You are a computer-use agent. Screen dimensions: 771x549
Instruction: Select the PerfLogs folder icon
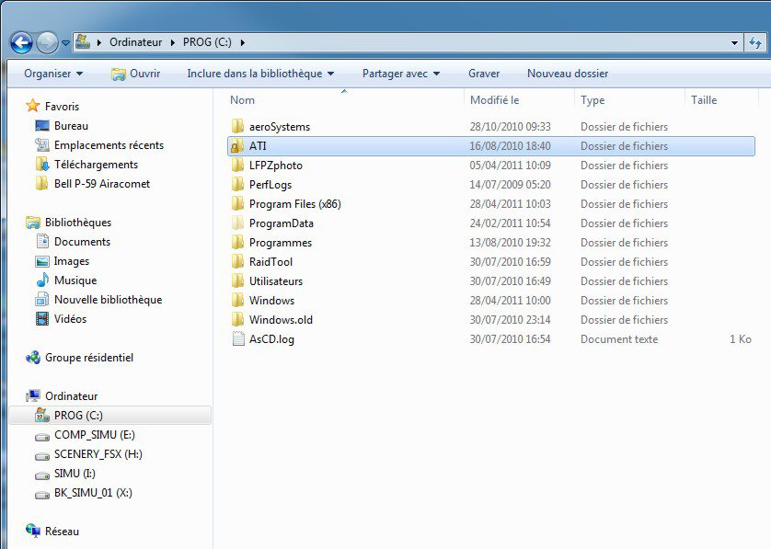pos(237,184)
